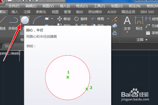Screen dimensions: 158x105
Task: Switch to the 精选应用 ribbon tab
Action: click(x=128, y=12)
